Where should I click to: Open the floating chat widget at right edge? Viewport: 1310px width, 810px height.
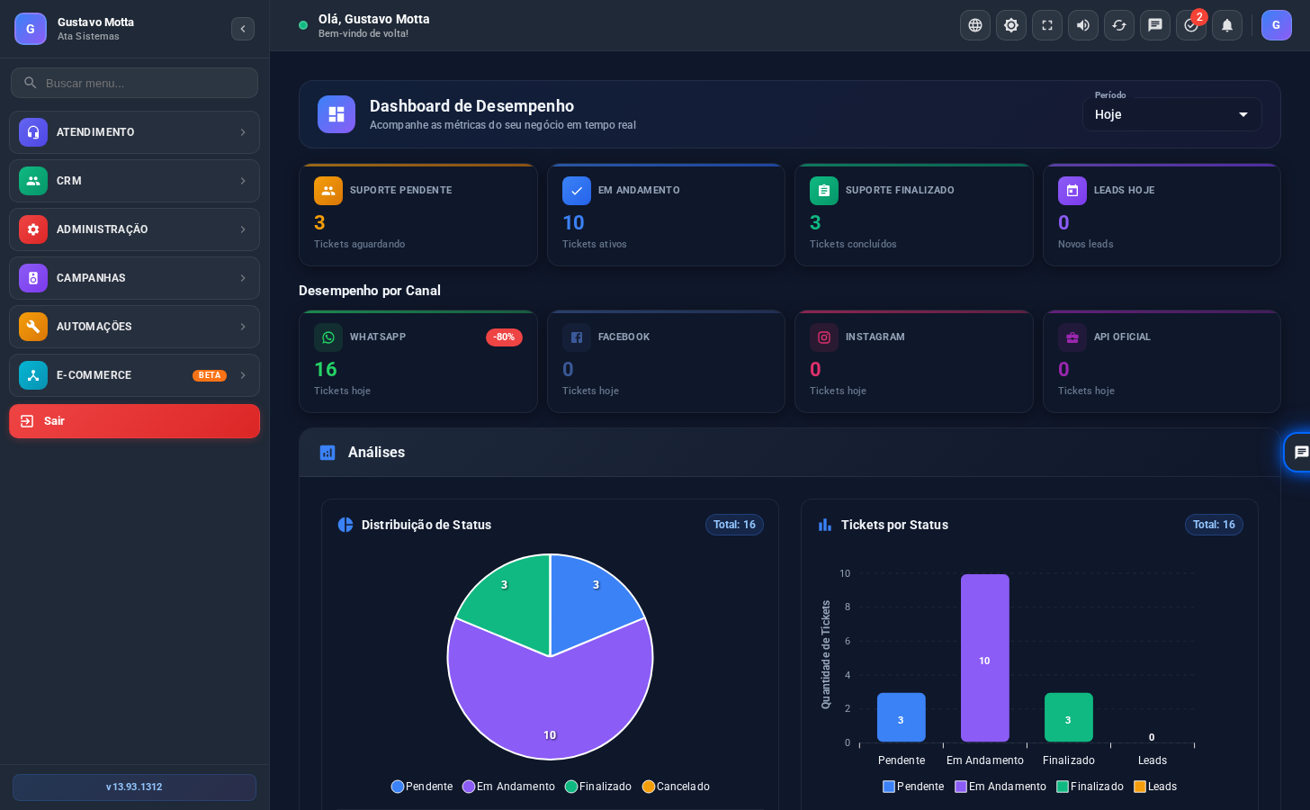click(x=1298, y=452)
